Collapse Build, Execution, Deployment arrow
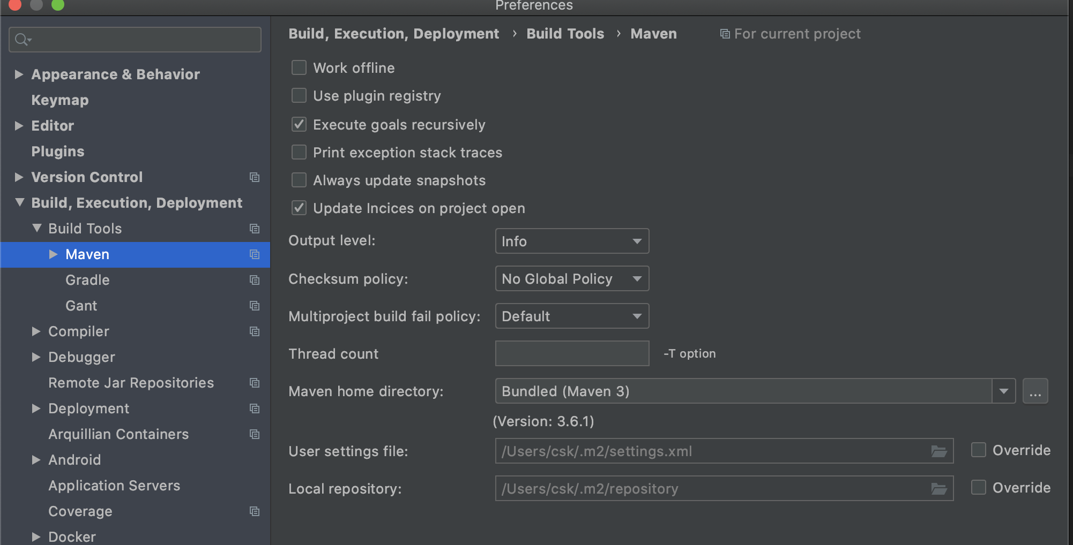This screenshot has height=545, width=1073. click(x=19, y=202)
